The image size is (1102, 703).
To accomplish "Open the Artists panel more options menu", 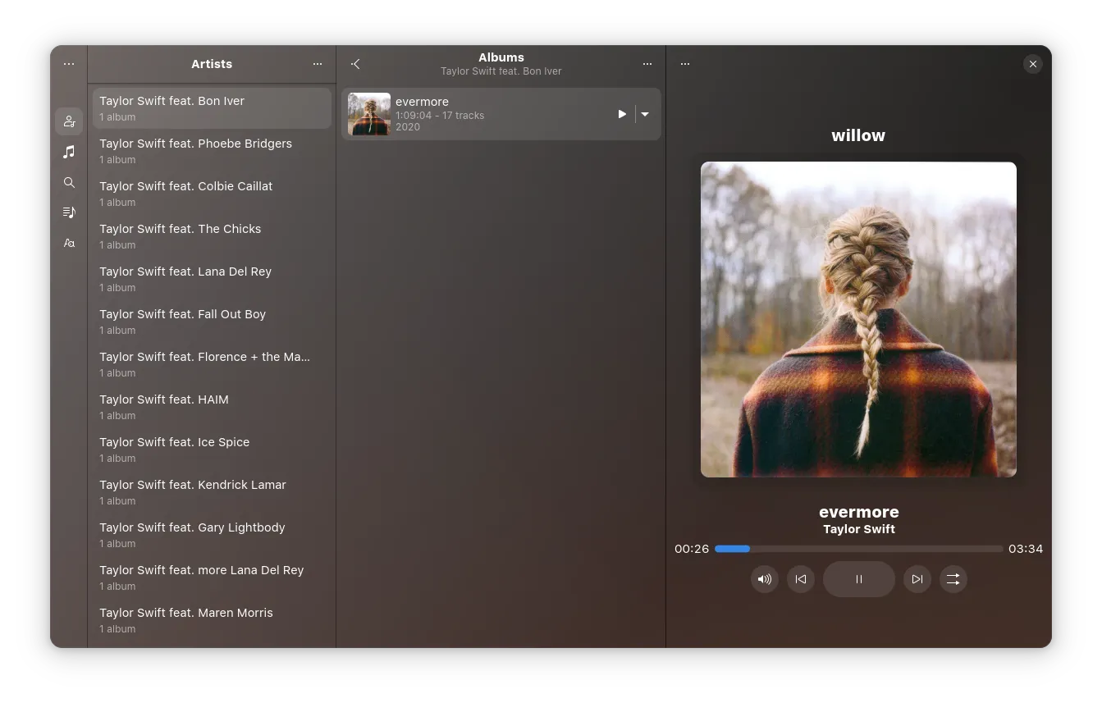I will (318, 64).
